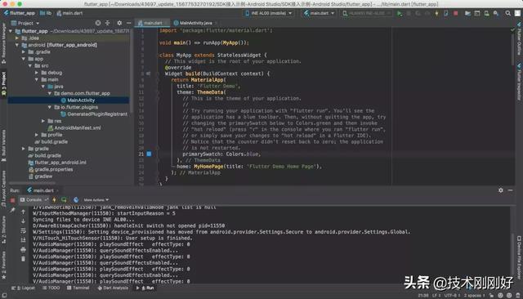
Task: Toggle the Flutter Outline side panel
Action: tap(519, 38)
